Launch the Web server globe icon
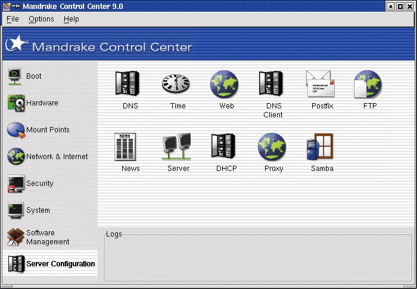The image size is (417, 289). click(224, 84)
